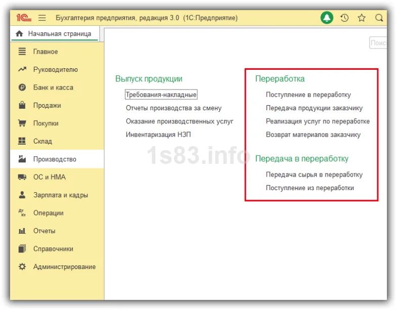The height and width of the screenshot is (310, 397).
Task: Open the Покупки section
Action: [57, 123]
